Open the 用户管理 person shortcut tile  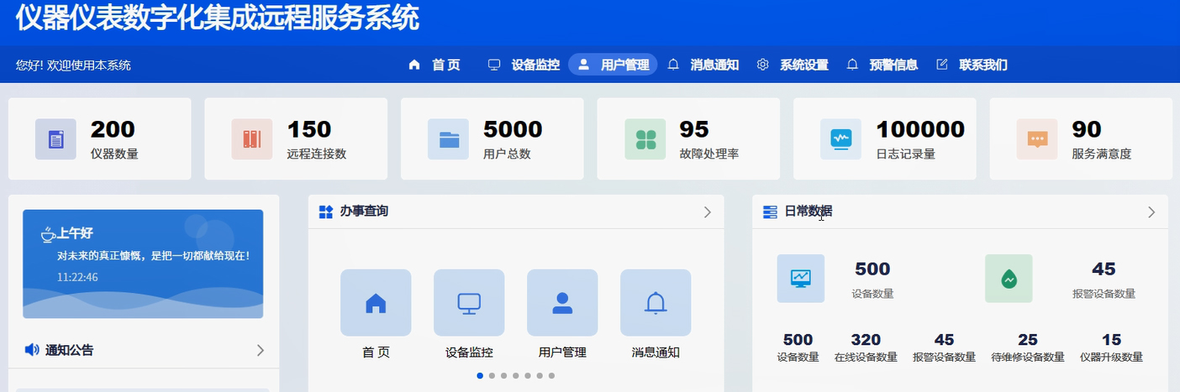point(562,303)
